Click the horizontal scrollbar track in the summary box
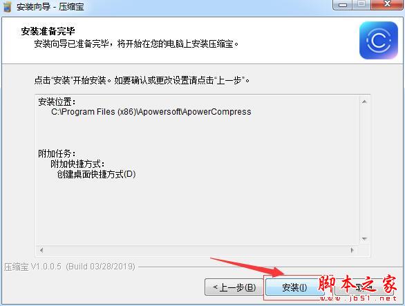This screenshot has width=405, height=306. [197, 250]
